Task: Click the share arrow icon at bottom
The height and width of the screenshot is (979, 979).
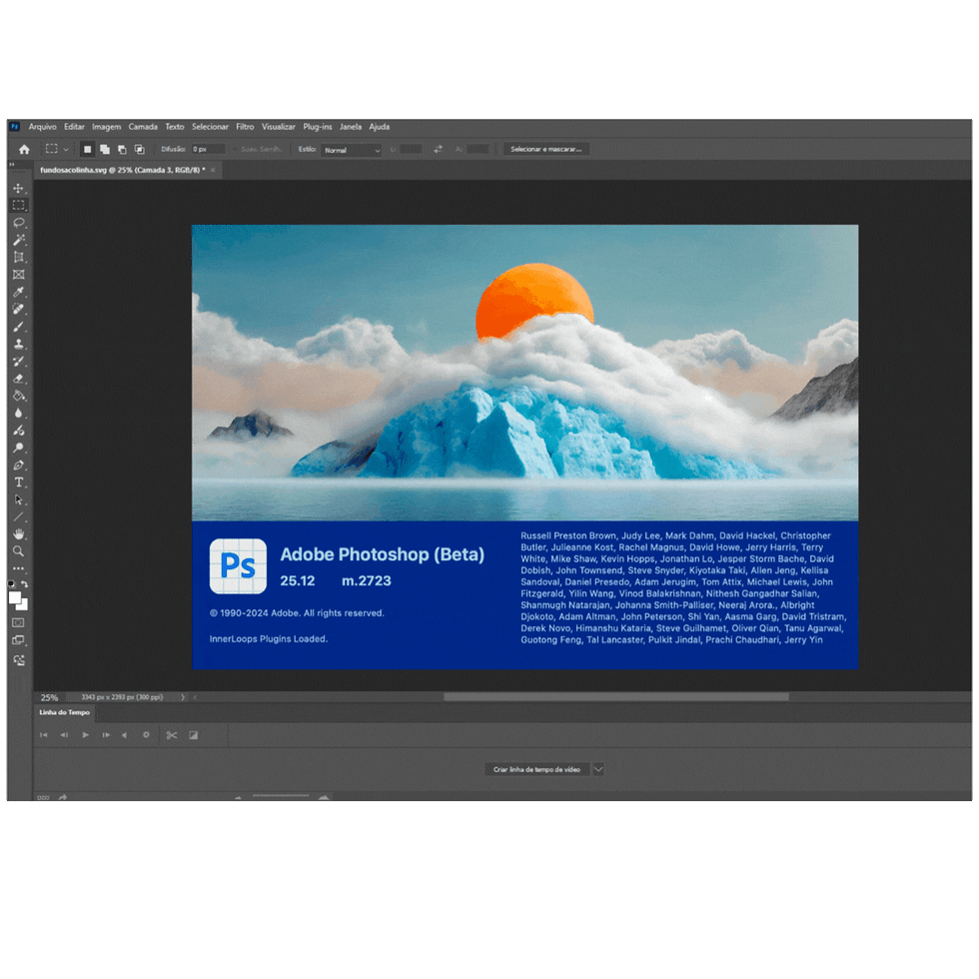Action: (62, 797)
